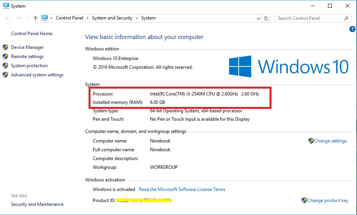The width and height of the screenshot is (357, 215).
Task: Open the Control Panel Home link
Action: coord(32,34)
